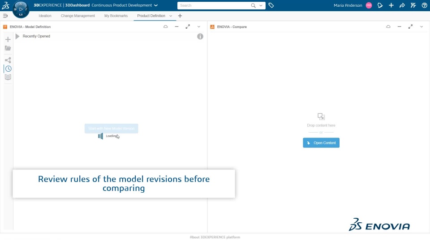
Task: Click the tag icon beside search
Action: 271,5
